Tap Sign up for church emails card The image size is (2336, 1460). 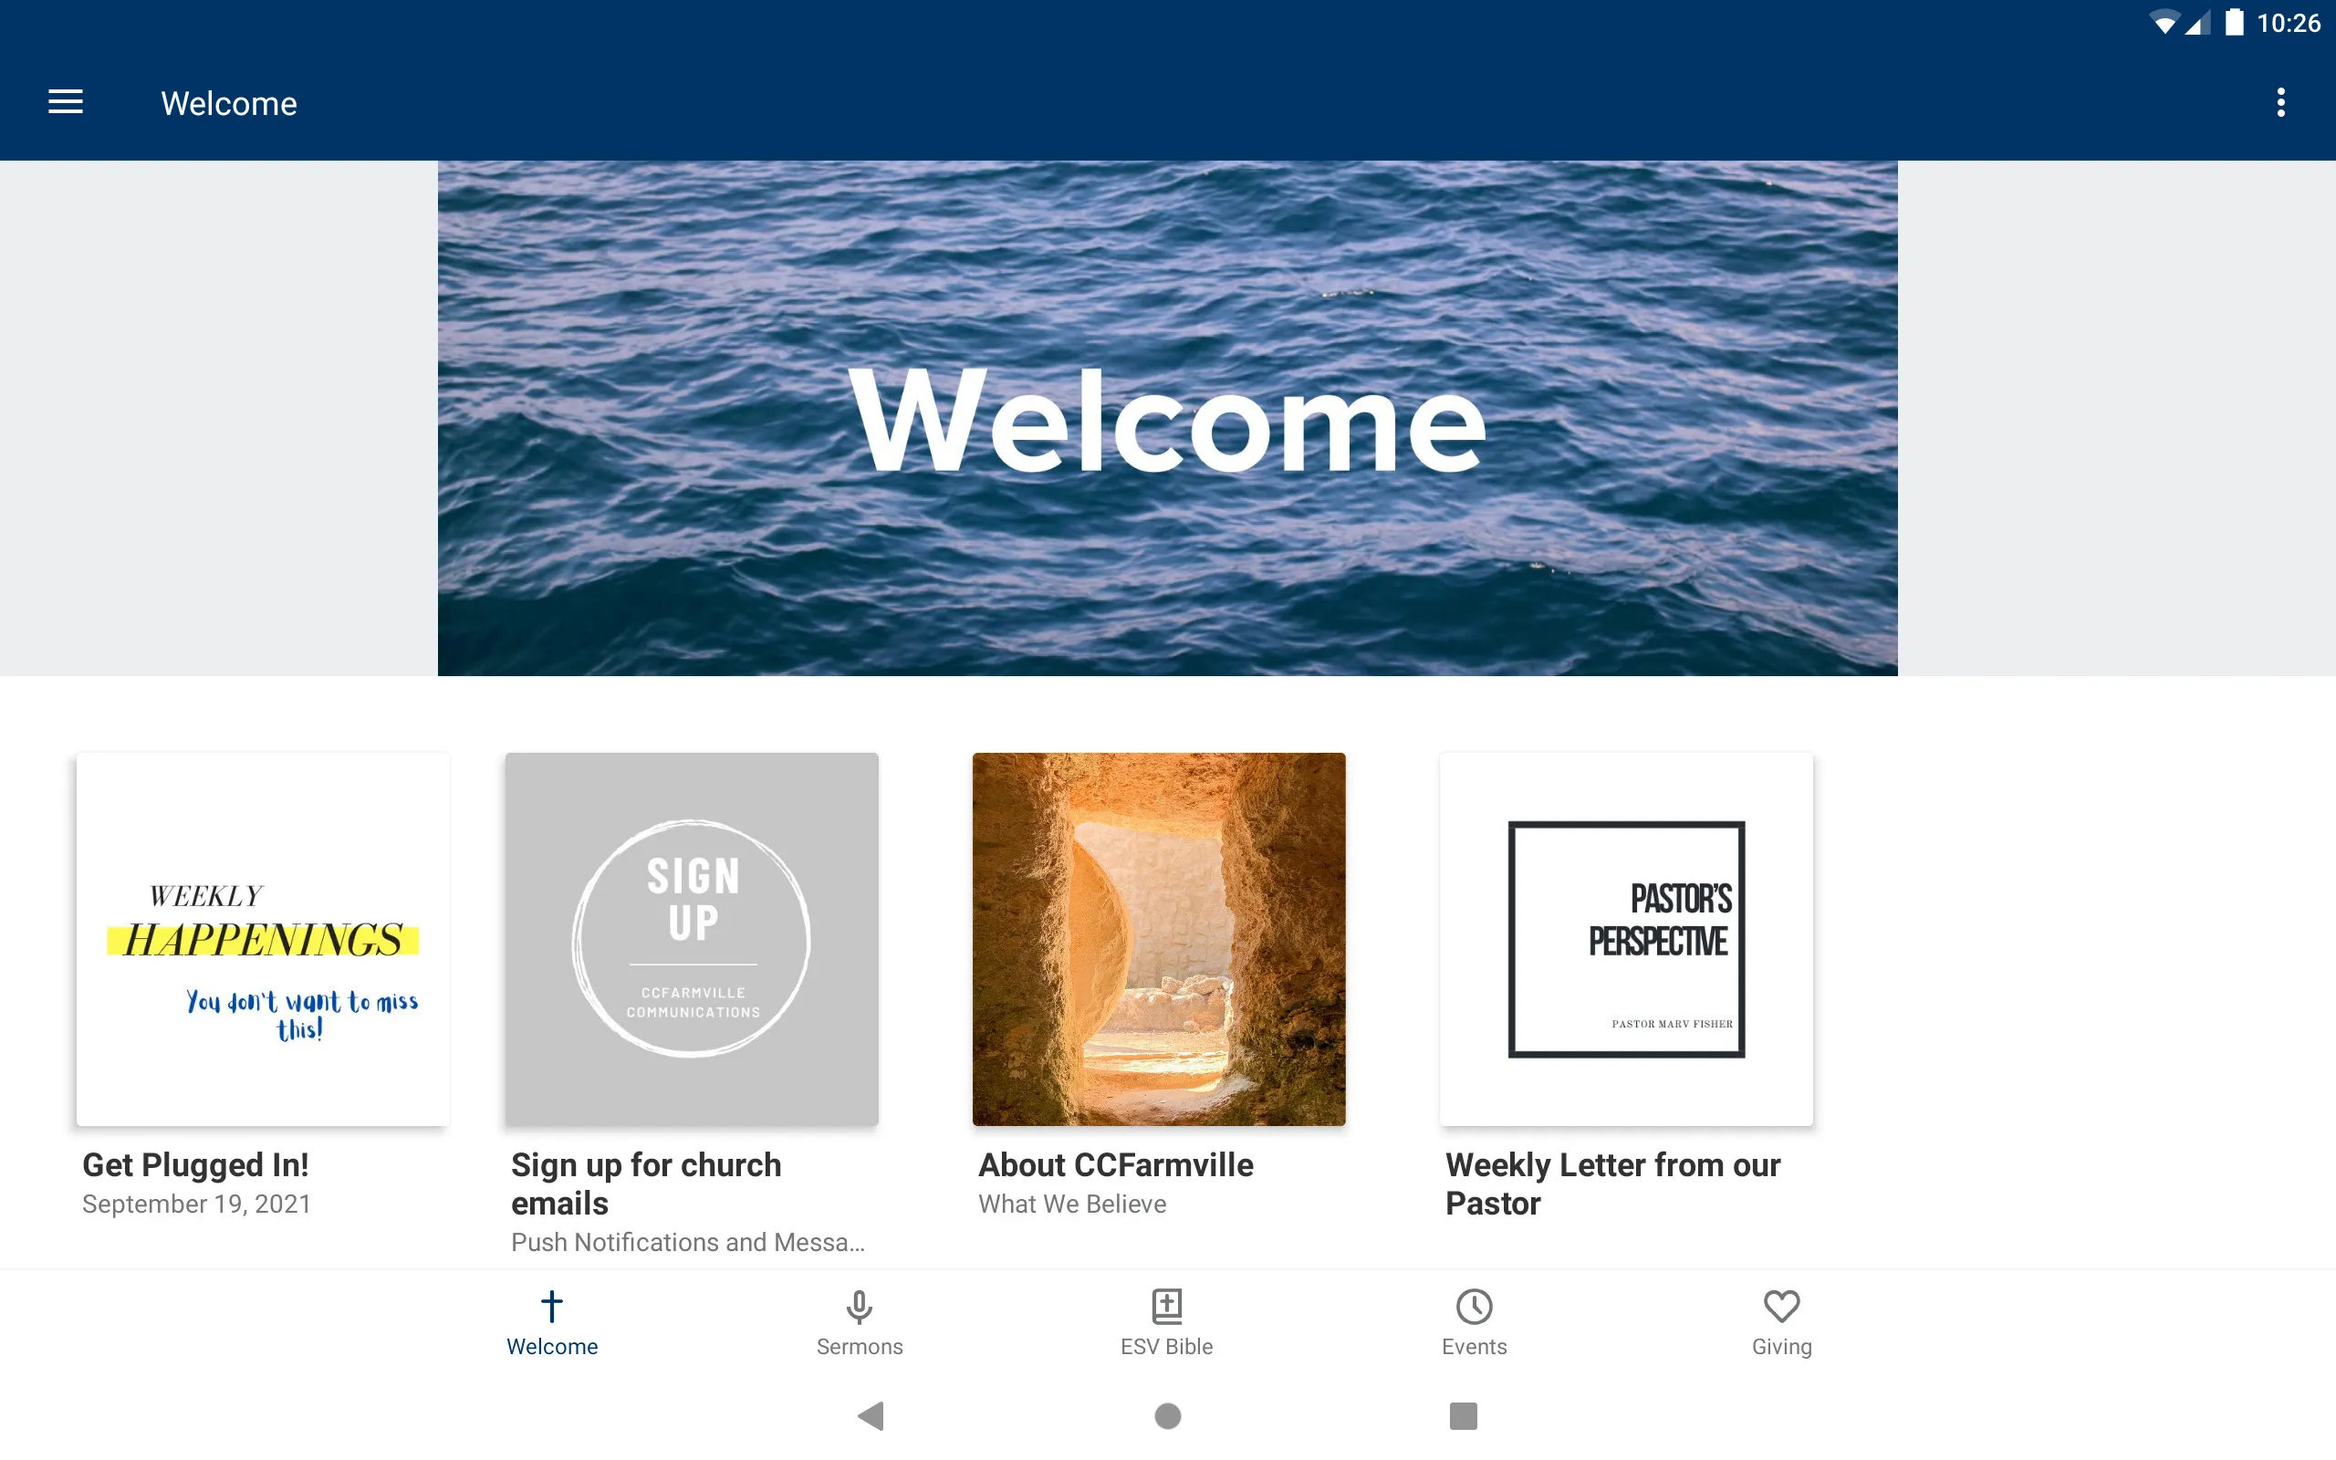(690, 1004)
